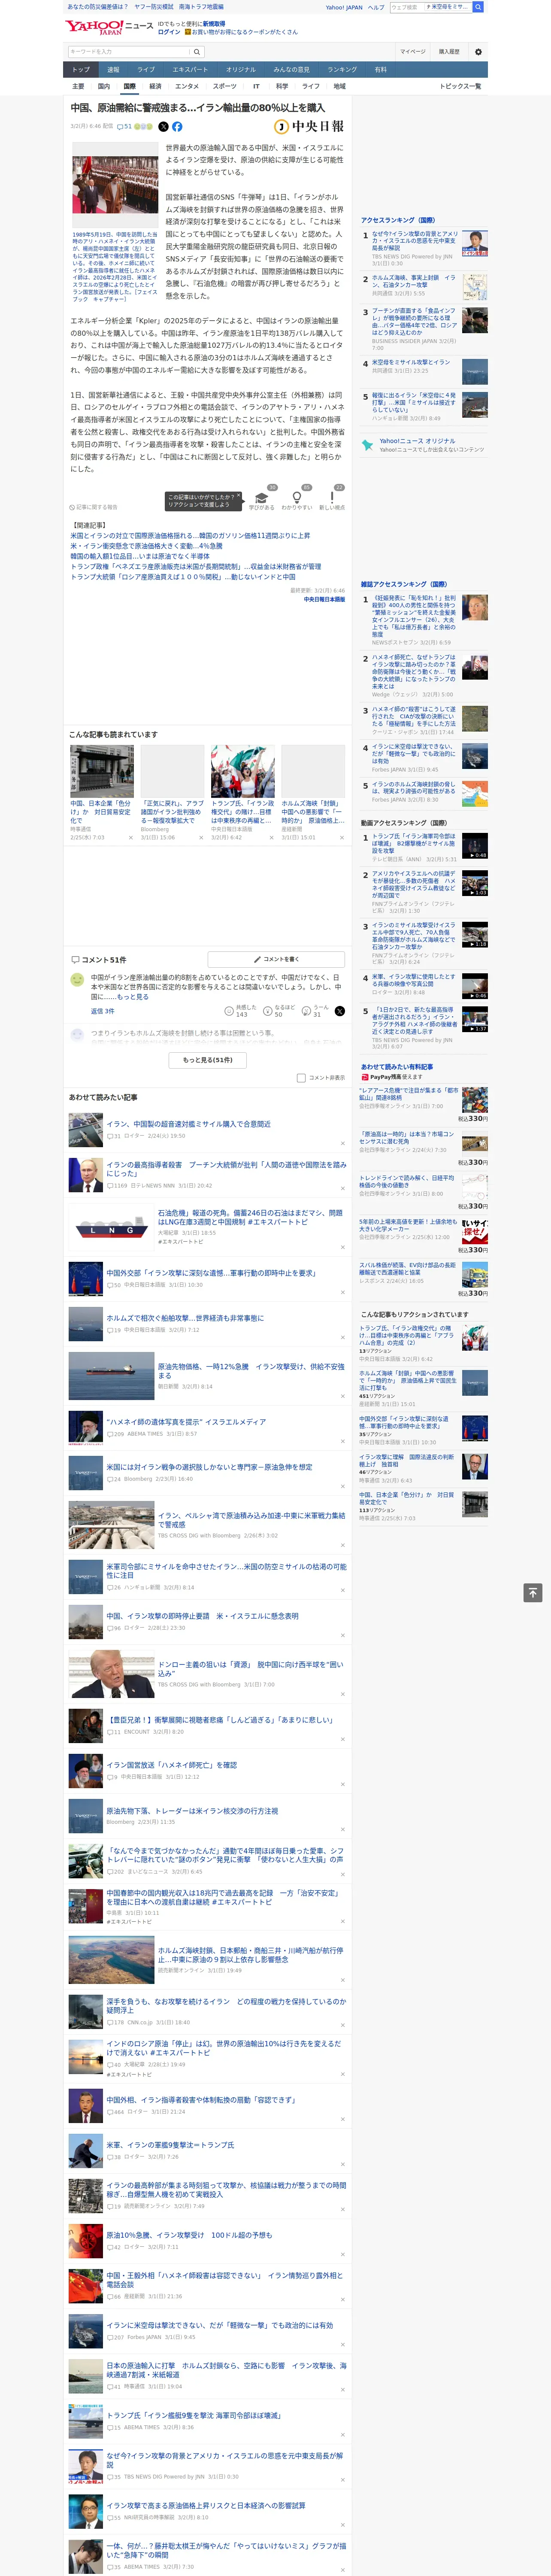This screenshot has height=2576, width=551.
Task: Click the ログイン link
Action: coord(169,32)
